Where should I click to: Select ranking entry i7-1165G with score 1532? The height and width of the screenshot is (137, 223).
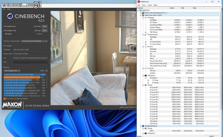[x=25, y=80]
